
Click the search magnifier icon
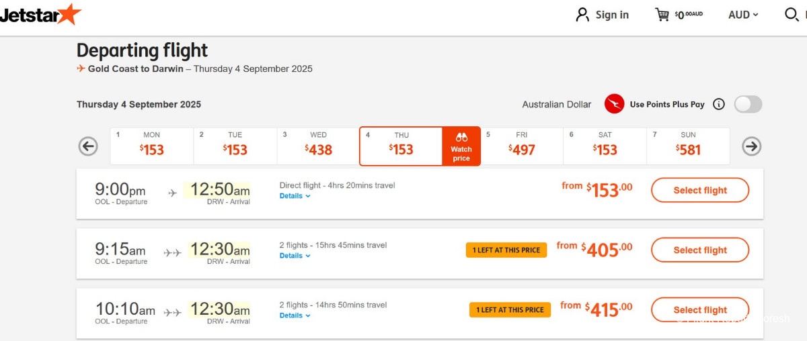tap(792, 15)
